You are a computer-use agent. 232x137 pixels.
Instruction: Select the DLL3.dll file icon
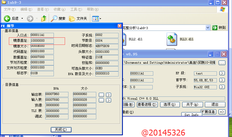[x=171, y=39]
